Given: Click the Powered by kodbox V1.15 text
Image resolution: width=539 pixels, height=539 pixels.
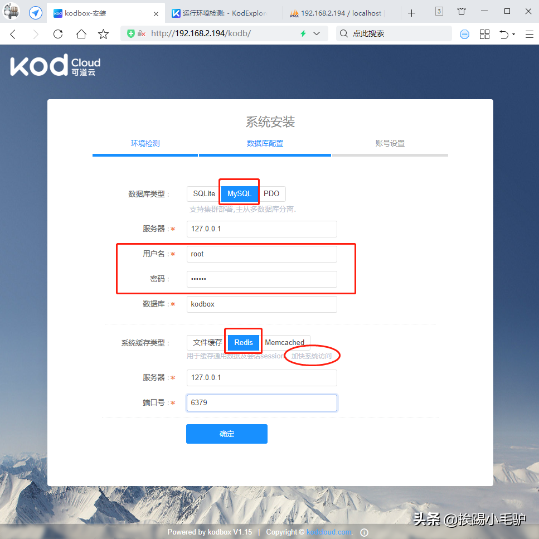Looking at the screenshot, I should click(x=210, y=532).
